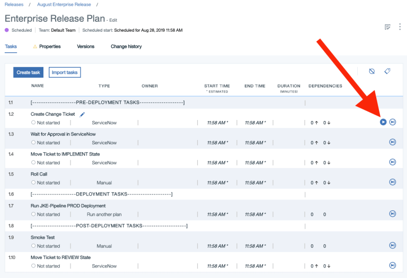Viewport: 407px width, 278px height.
Task: Open August Enterprise Release breadcrumb
Action: pos(64,4)
